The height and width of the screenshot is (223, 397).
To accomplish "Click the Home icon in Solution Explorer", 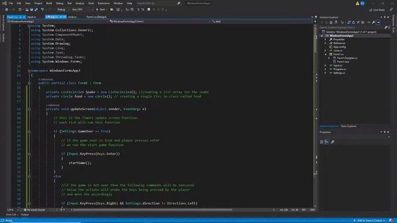I will click(x=331, y=22).
